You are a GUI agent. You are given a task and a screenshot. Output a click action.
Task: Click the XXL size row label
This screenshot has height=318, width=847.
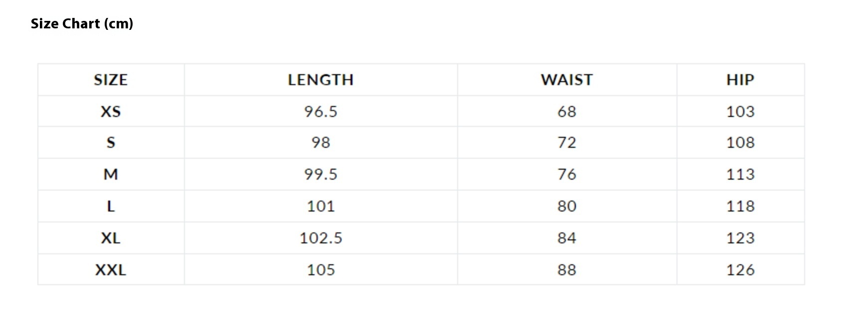click(111, 270)
